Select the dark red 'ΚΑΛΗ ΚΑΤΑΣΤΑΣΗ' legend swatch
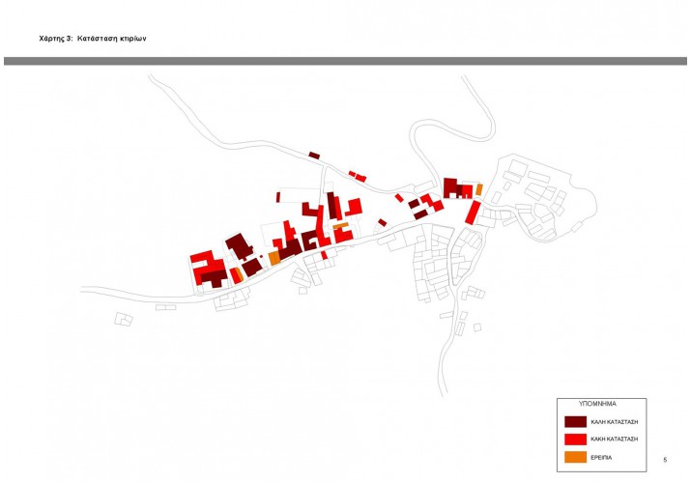The image size is (691, 483). (576, 422)
